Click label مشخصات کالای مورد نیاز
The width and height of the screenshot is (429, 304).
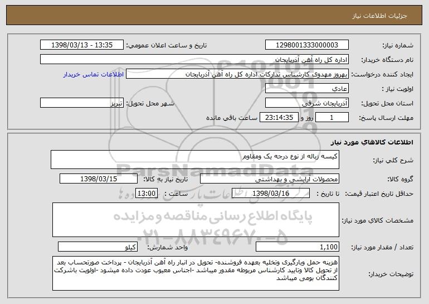[378, 220]
